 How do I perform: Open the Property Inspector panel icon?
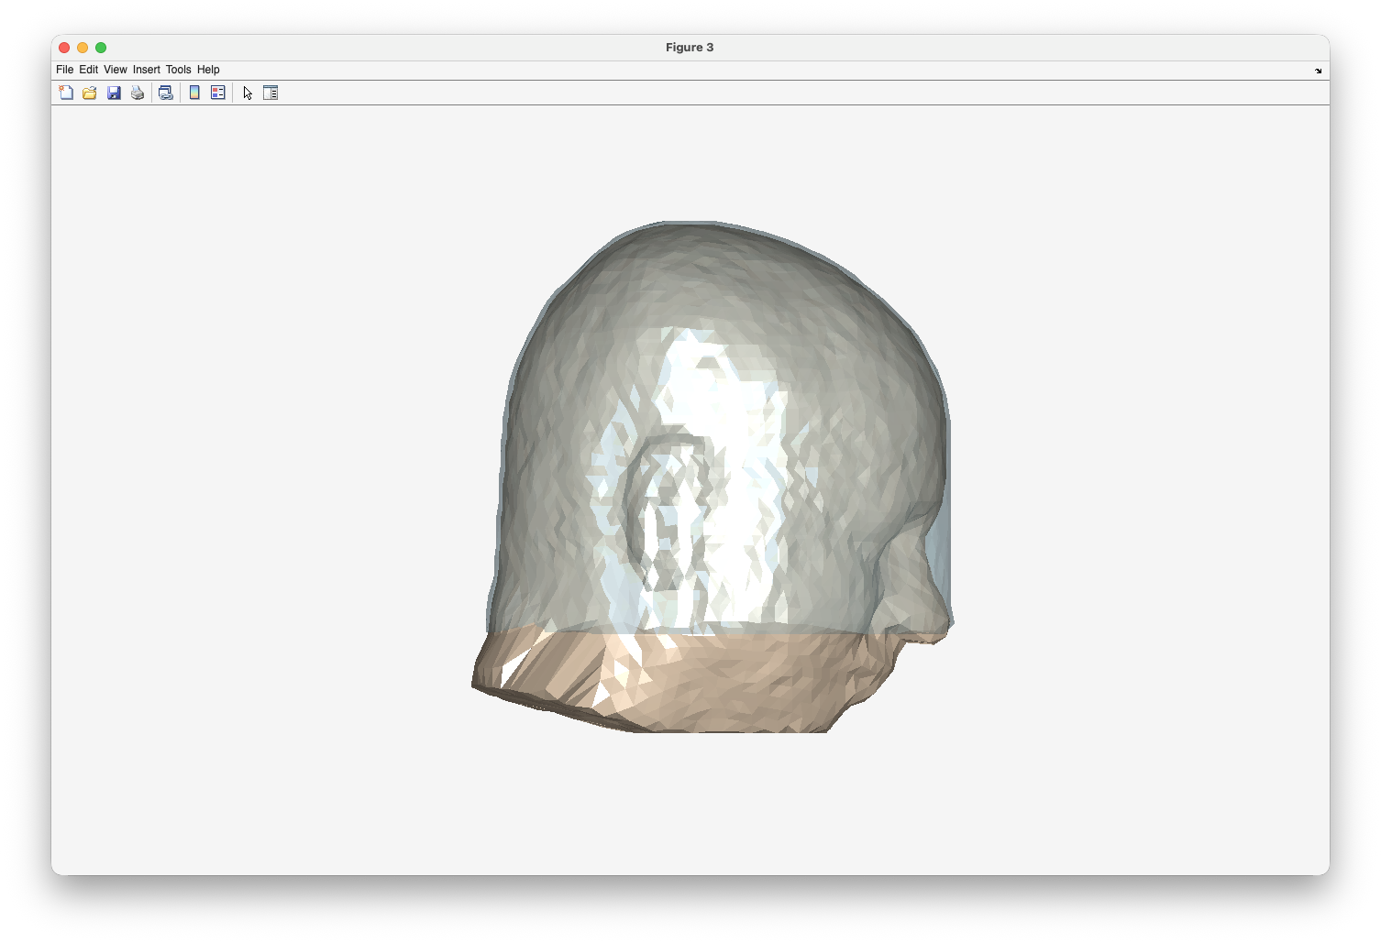271,93
